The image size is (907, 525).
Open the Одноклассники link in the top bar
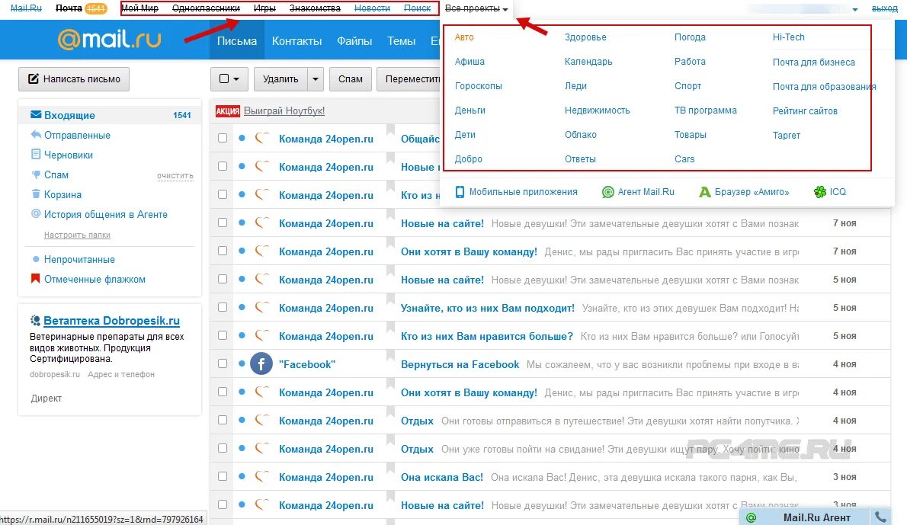[x=206, y=8]
